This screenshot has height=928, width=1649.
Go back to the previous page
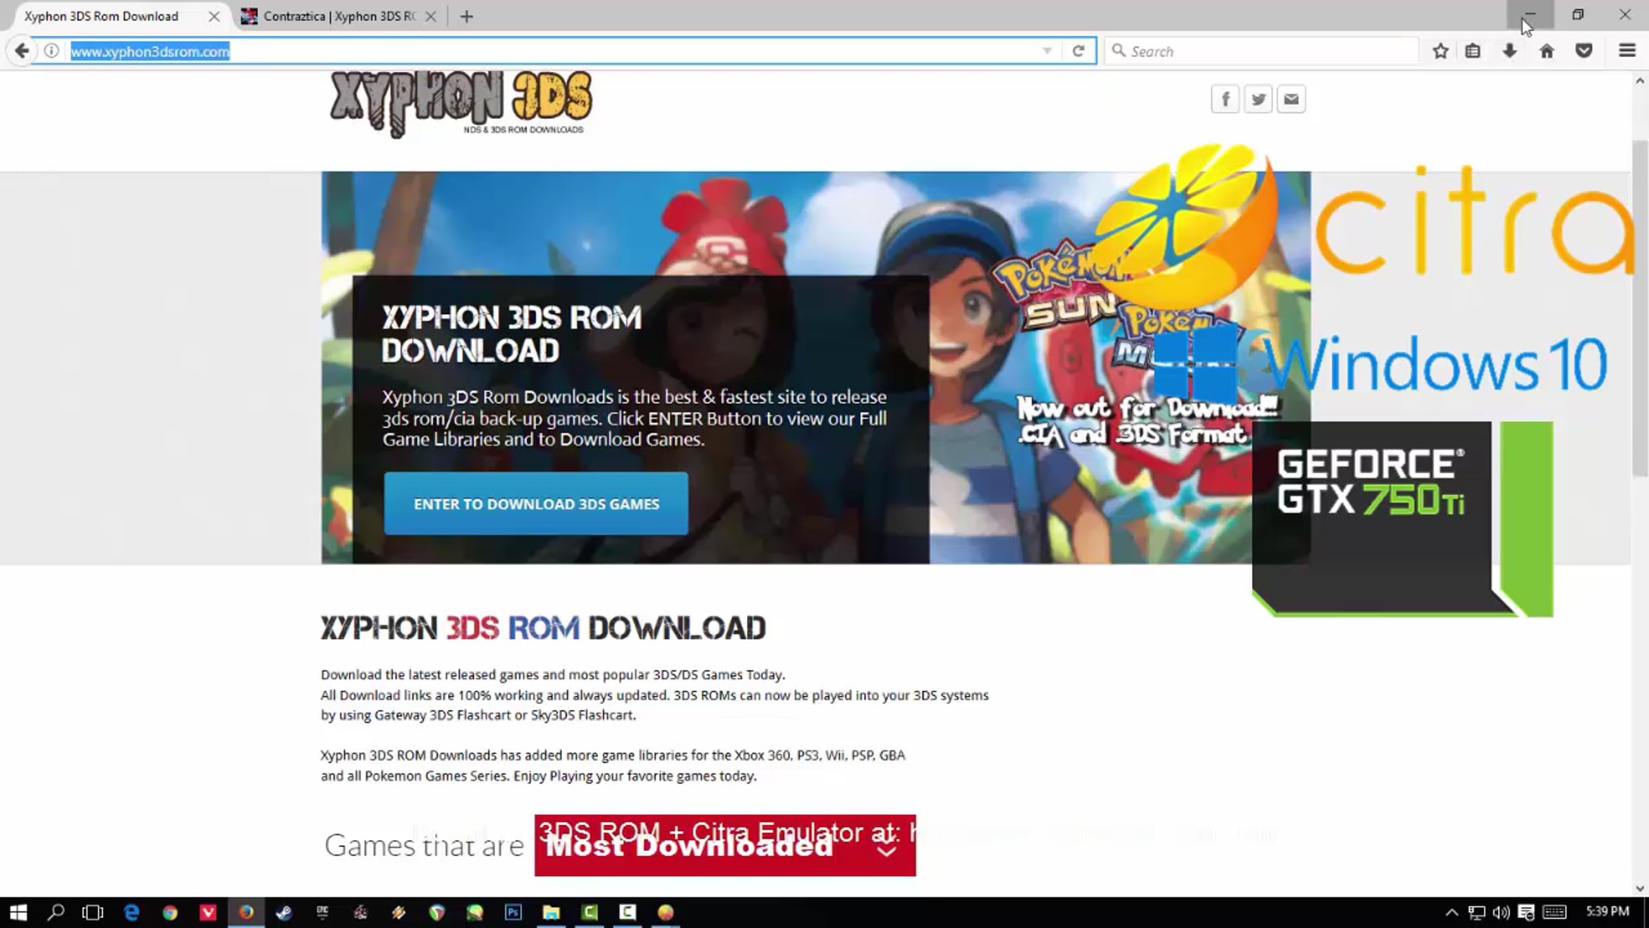click(x=21, y=51)
